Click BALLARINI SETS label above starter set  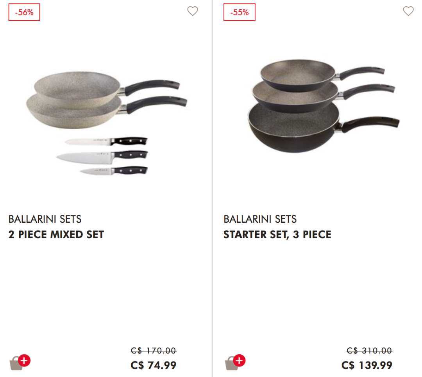click(260, 219)
